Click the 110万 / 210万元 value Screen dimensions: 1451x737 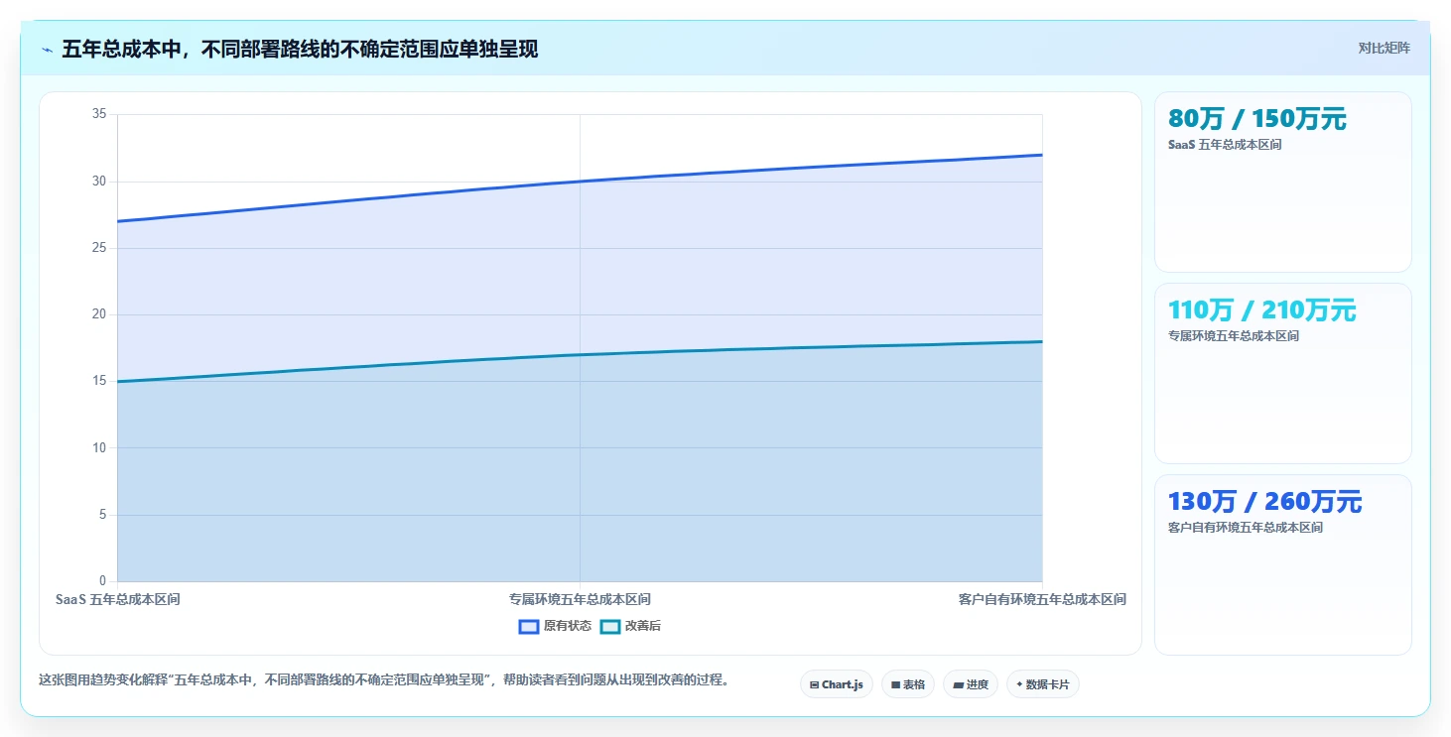[x=1262, y=310]
